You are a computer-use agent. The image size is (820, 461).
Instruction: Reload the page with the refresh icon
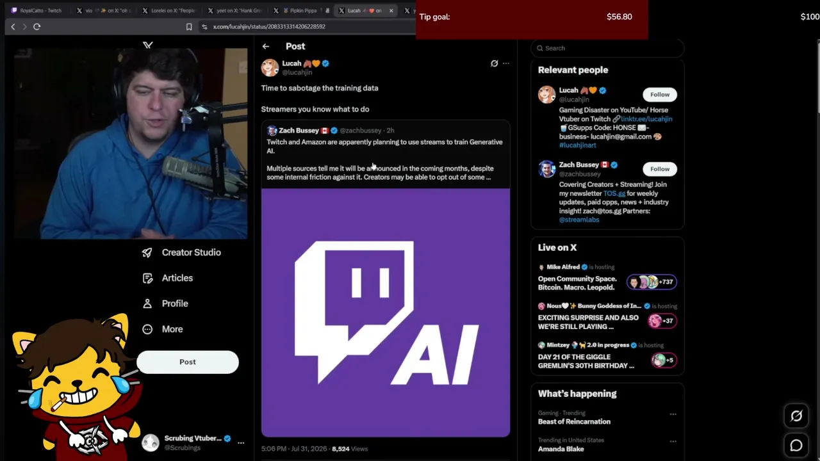tap(37, 26)
